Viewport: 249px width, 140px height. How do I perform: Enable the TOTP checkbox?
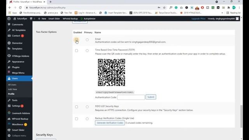coord(76,51)
